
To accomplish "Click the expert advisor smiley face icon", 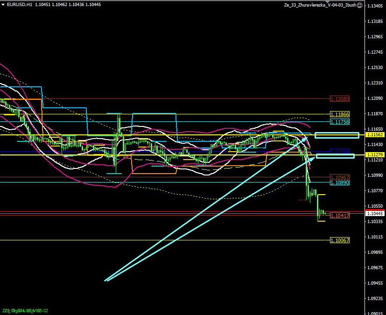I will tap(359, 5).
